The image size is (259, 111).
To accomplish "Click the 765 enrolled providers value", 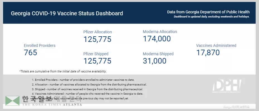I will point(30,53).
